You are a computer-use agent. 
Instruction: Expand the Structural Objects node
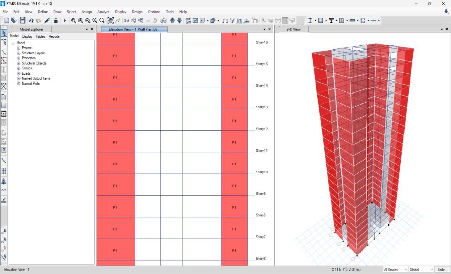tap(19, 63)
